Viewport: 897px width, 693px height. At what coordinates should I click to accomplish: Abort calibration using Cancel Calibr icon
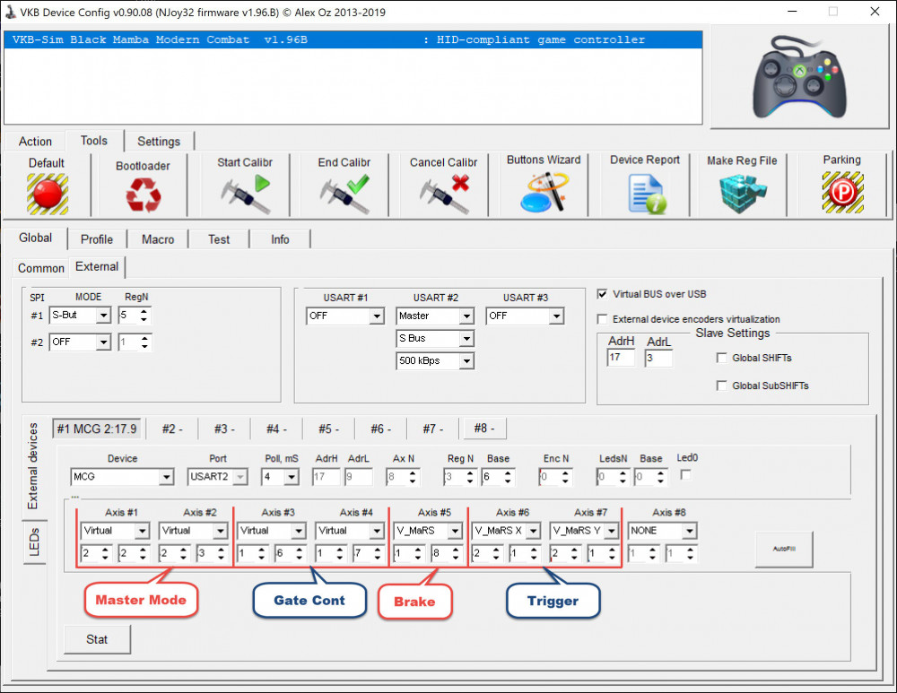tap(443, 192)
